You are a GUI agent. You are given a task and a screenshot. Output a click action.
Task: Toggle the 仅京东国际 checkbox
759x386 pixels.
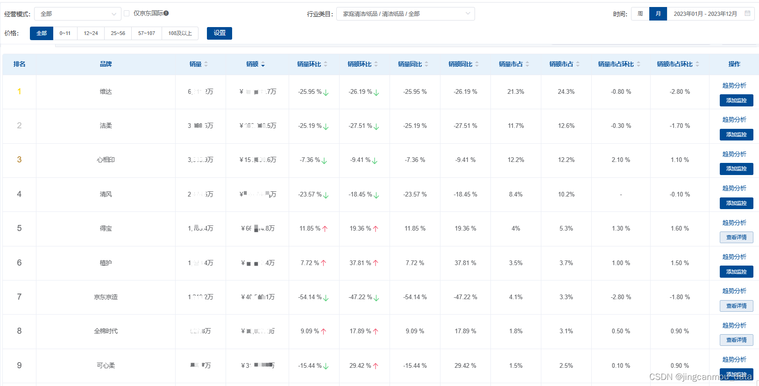click(x=127, y=14)
